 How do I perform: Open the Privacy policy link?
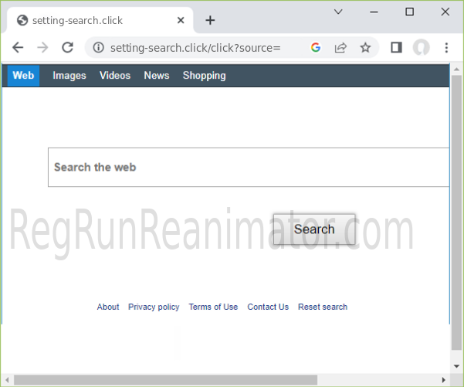154,307
